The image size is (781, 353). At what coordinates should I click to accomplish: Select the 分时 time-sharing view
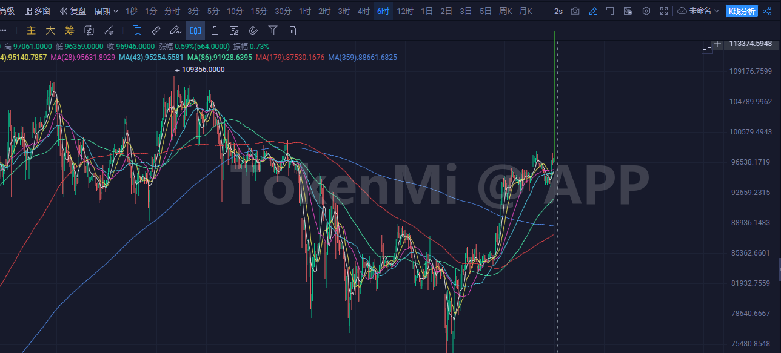pos(172,11)
